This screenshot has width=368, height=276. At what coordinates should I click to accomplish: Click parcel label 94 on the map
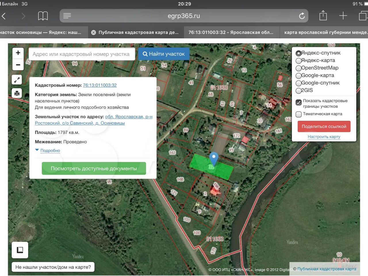tap(75, 64)
